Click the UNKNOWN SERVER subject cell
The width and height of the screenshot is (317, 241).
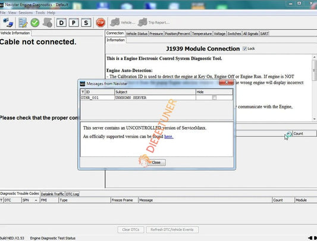[x=155, y=98]
